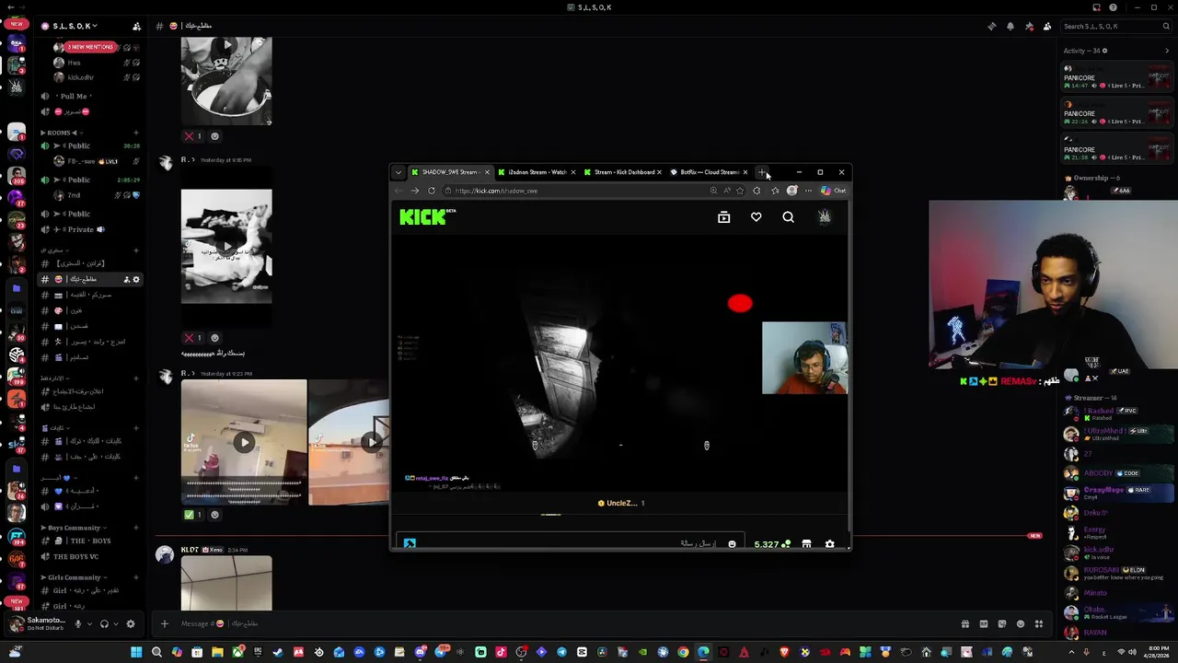Open invite people icon beside server name
The height and width of the screenshot is (663, 1178).
pyautogui.click(x=136, y=26)
